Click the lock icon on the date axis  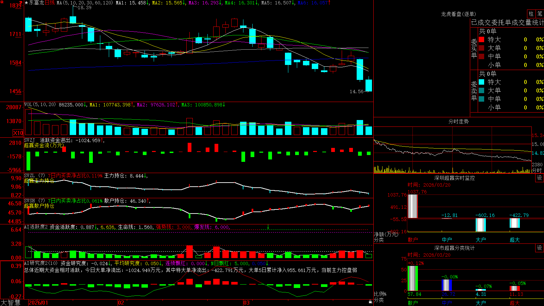point(370,302)
